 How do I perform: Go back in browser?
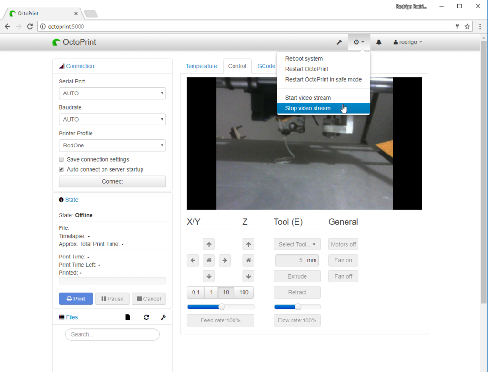pyautogui.click(x=8, y=27)
